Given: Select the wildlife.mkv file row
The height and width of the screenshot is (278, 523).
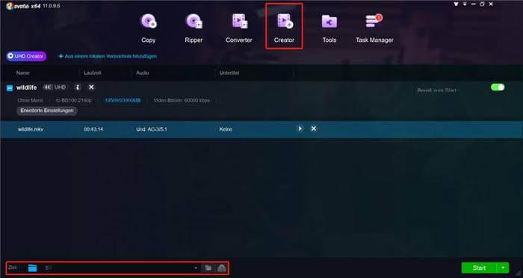Looking at the screenshot, I should point(261,129).
